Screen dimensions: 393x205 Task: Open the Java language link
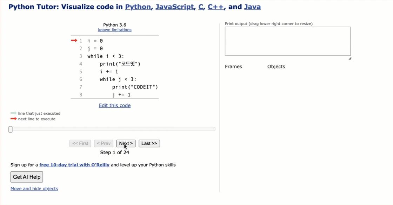tap(252, 7)
